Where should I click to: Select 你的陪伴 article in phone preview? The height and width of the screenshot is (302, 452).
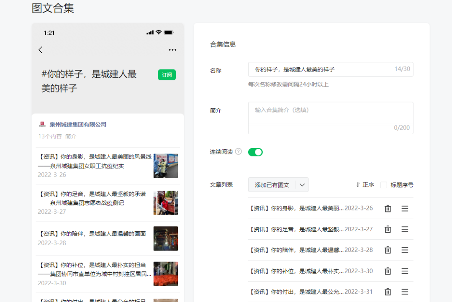coord(92,234)
